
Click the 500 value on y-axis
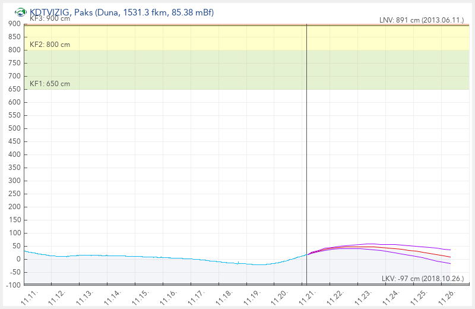click(x=14, y=128)
